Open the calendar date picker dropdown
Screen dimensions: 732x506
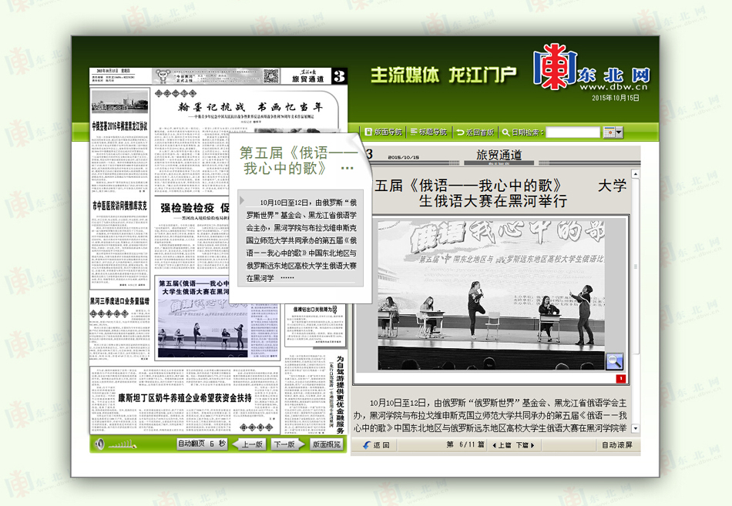pos(613,132)
